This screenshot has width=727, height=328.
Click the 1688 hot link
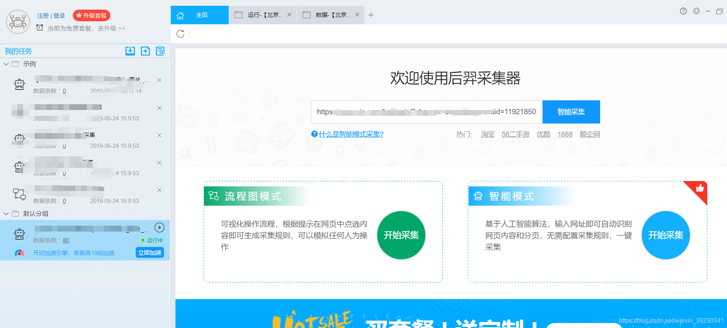pos(565,134)
